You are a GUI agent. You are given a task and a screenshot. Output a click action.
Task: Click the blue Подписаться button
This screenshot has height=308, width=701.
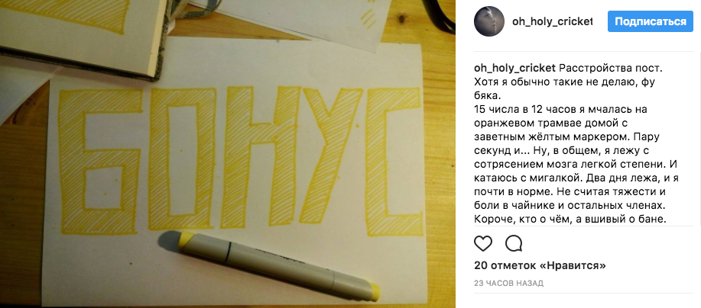[650, 21]
